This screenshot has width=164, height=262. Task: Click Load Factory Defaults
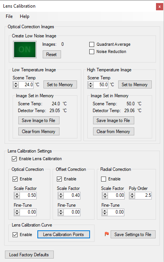point(29,255)
